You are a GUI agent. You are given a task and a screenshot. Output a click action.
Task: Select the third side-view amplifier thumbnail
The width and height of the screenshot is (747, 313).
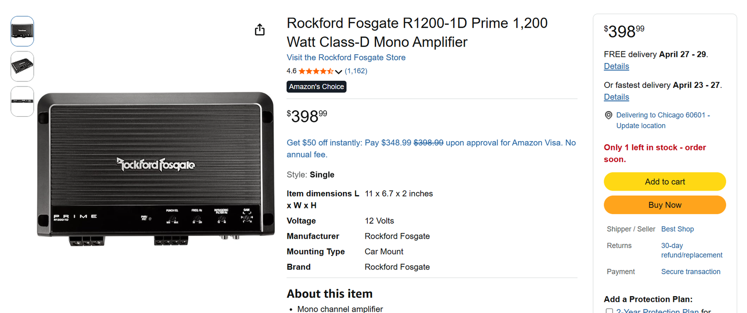tap(22, 101)
